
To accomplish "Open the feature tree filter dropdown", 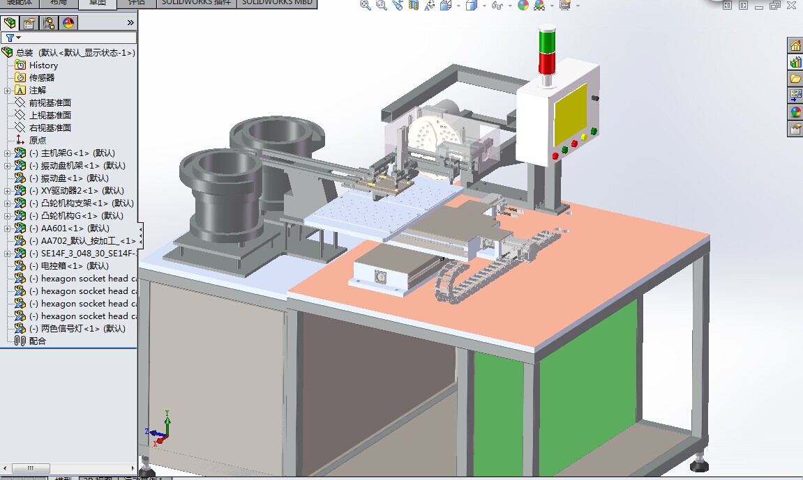I will [13, 38].
